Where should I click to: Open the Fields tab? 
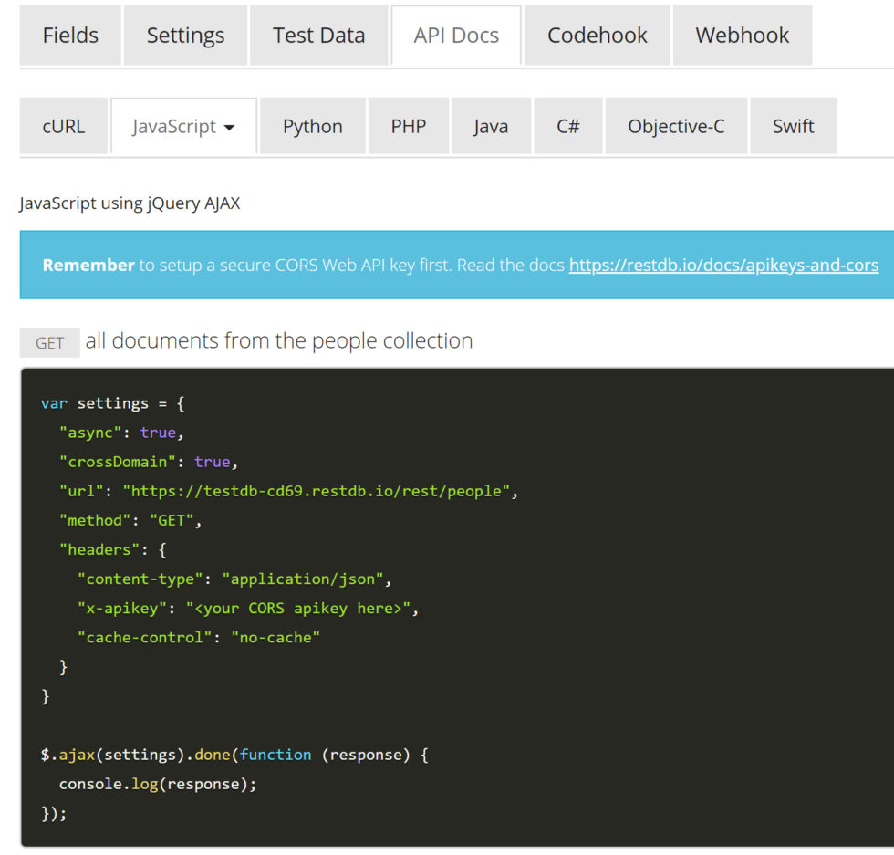[x=70, y=36]
